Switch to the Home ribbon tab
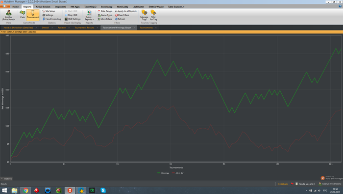 point(16,7)
